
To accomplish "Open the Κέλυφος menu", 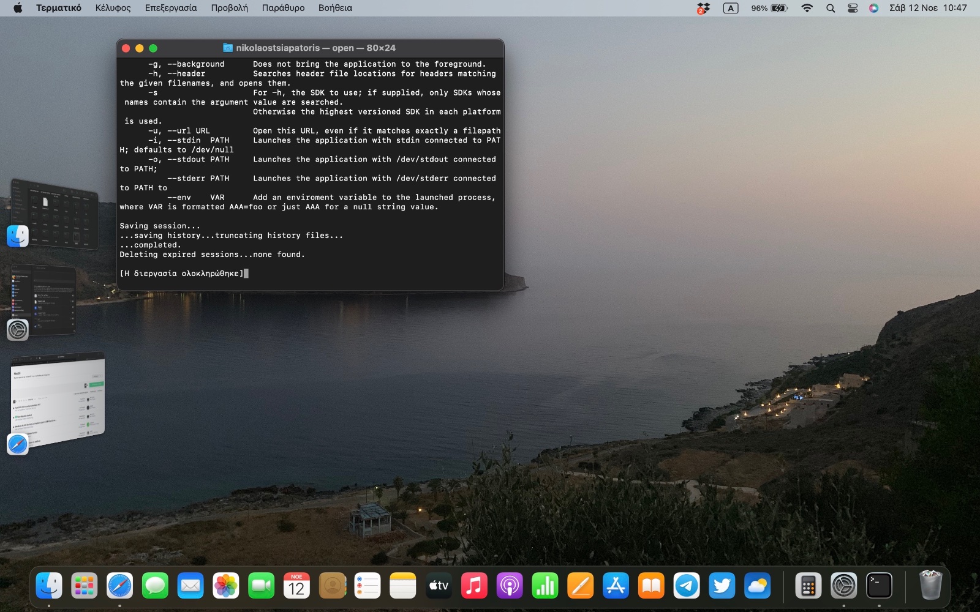I will click(113, 8).
